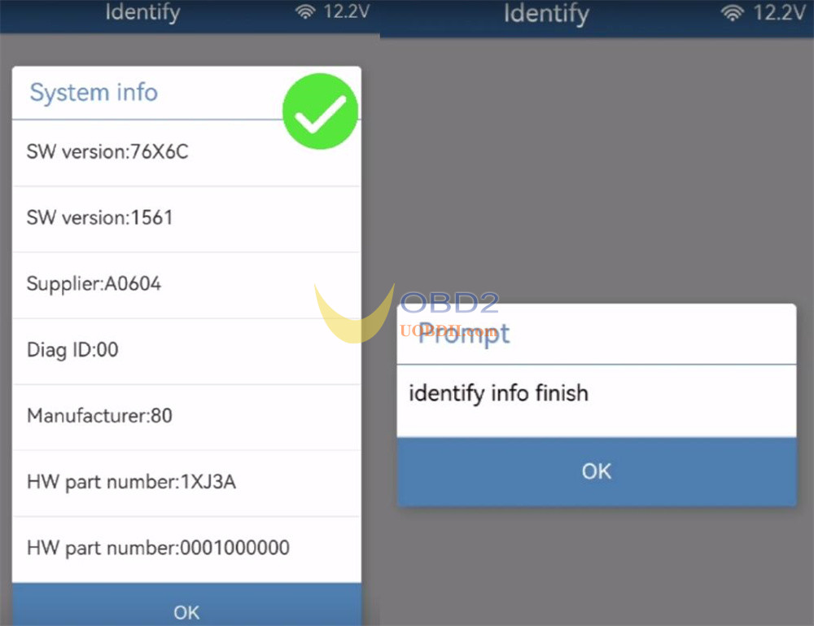Tap the 12.2V voltage reading on left screen
Screen dimensions: 814x626
click(346, 11)
